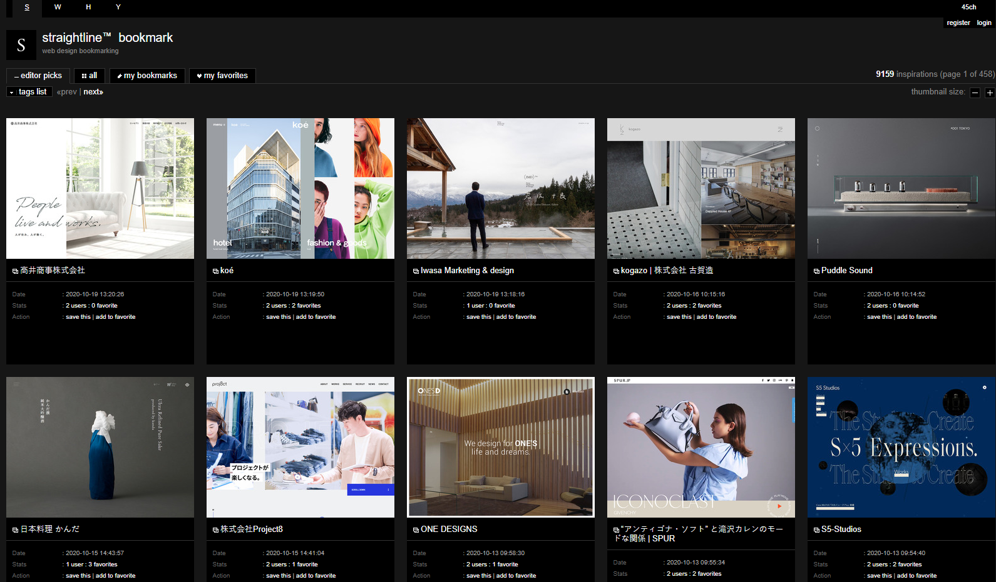Click the link icon beside 株式会社Project8
Screen dimensions: 996x582
tap(215, 530)
